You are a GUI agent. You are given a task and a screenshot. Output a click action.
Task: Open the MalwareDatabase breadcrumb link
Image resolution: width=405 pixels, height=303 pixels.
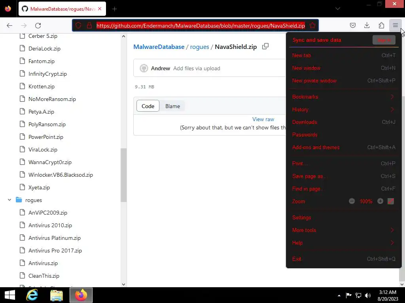[x=159, y=47]
